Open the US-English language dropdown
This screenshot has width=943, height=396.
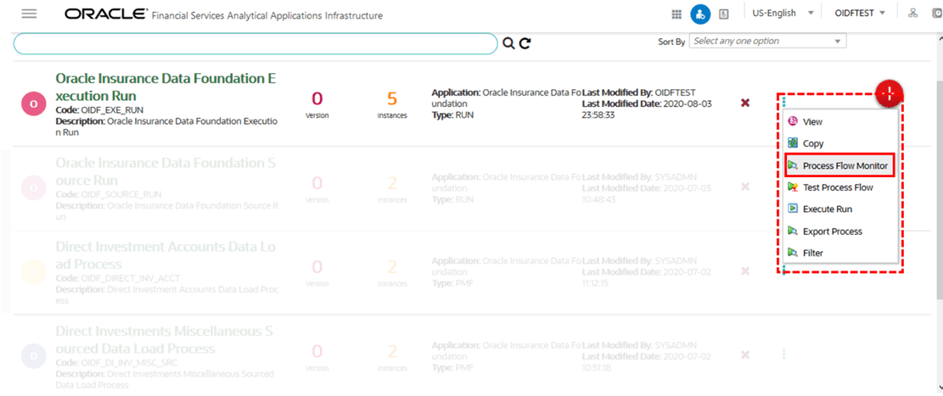(x=783, y=14)
